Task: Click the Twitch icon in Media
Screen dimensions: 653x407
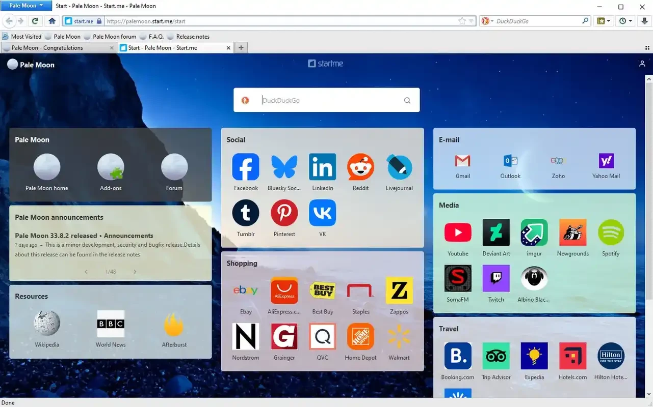Action: point(495,278)
